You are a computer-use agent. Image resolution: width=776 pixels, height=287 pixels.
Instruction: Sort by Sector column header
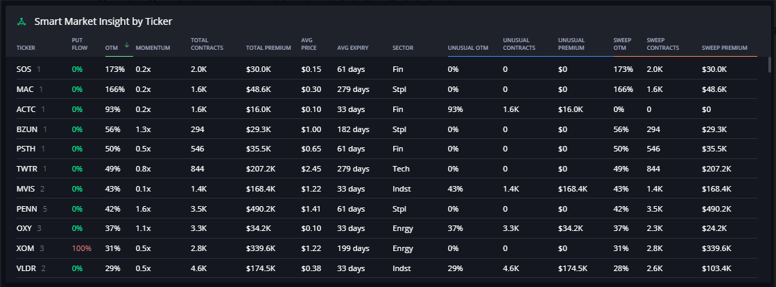pos(402,48)
